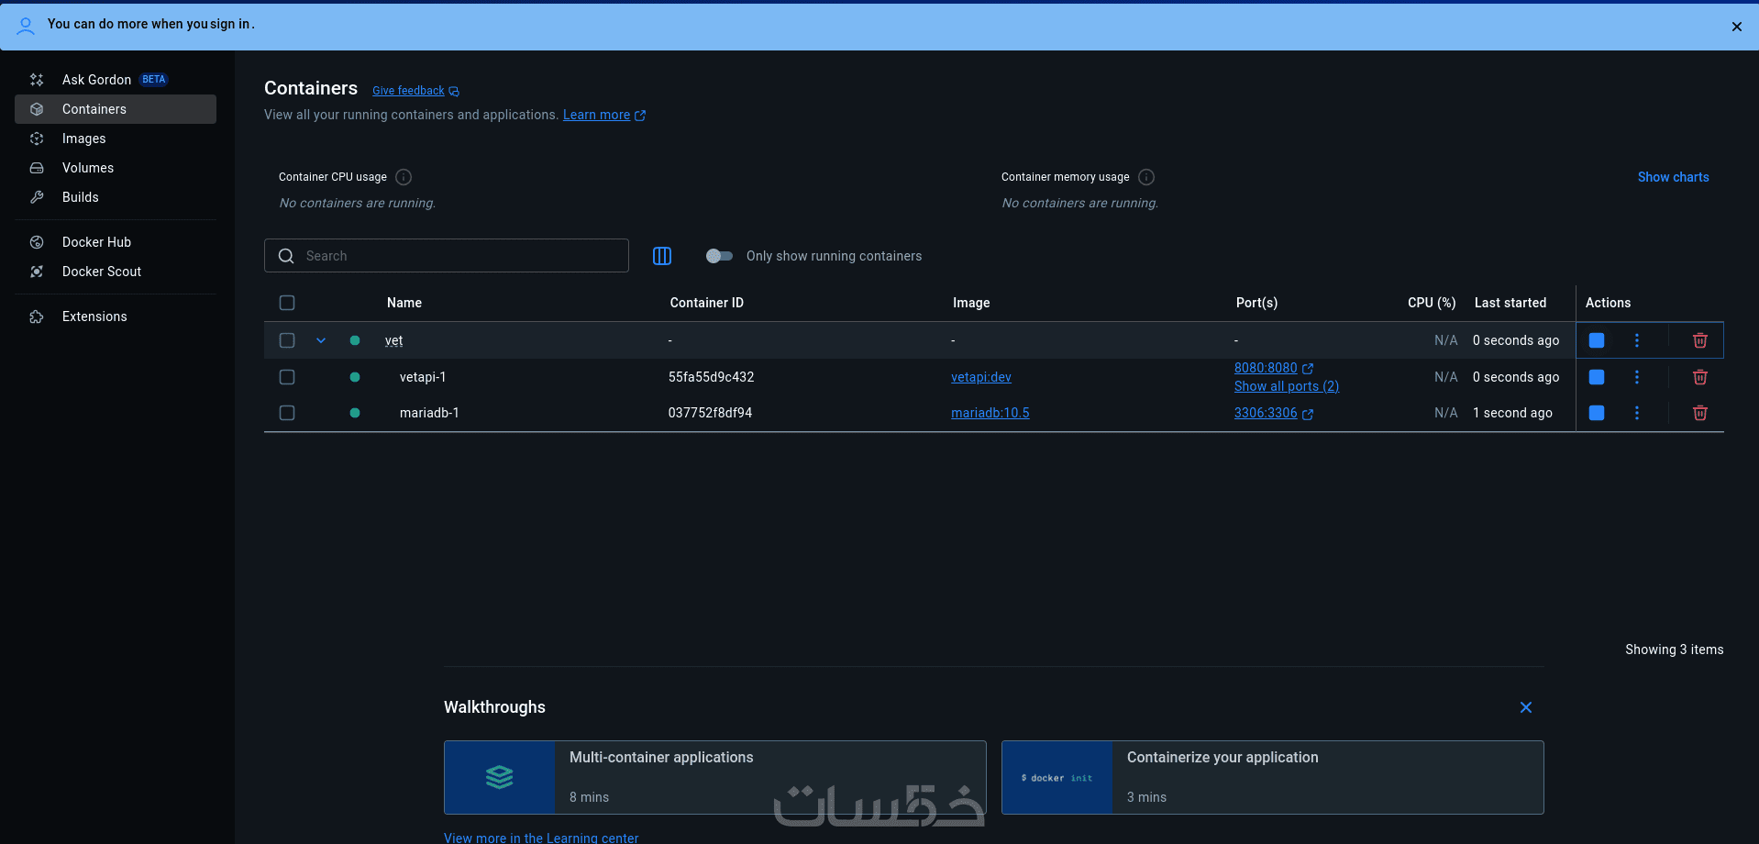Viewport: 1759px width, 844px height.
Task: Click the Docker Scout icon in sidebar
Action: [x=37, y=272]
